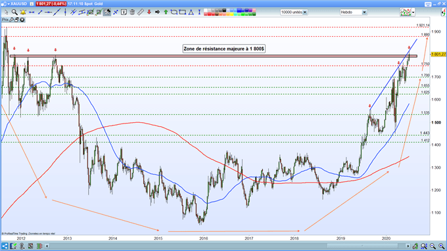The height and width of the screenshot is (251, 447).
Task: Click the 1 801,27 current price tag
Action: tap(438, 54)
